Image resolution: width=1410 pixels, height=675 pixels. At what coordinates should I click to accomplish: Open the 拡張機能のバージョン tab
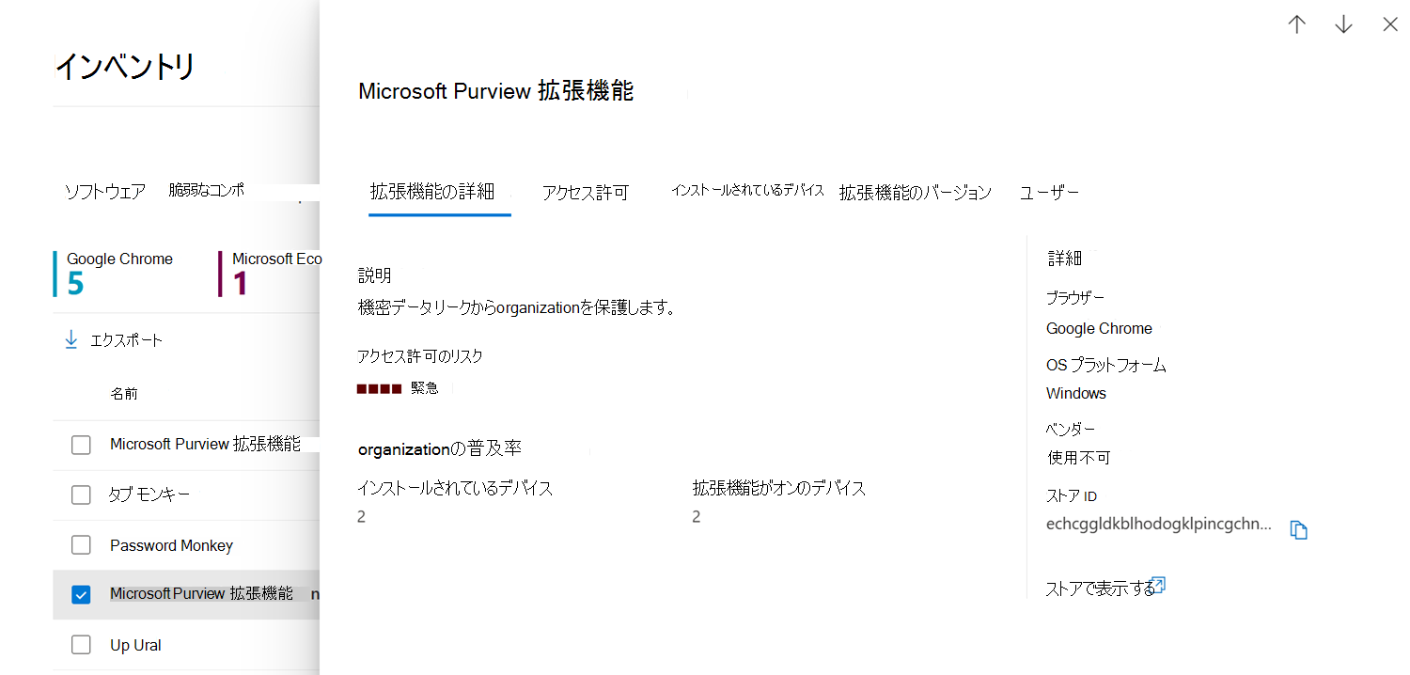916,193
